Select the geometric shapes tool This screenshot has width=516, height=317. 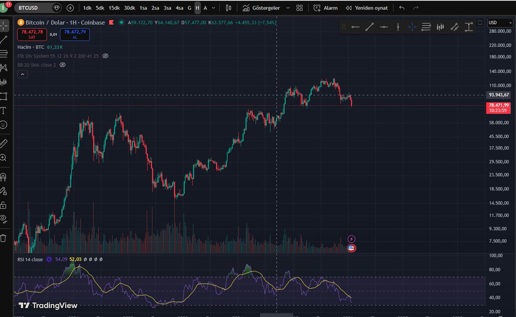pyautogui.click(x=3, y=96)
